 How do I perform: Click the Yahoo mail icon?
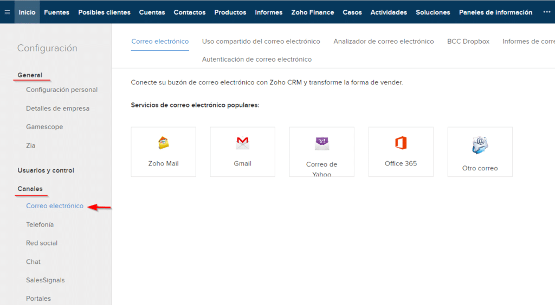(x=322, y=143)
